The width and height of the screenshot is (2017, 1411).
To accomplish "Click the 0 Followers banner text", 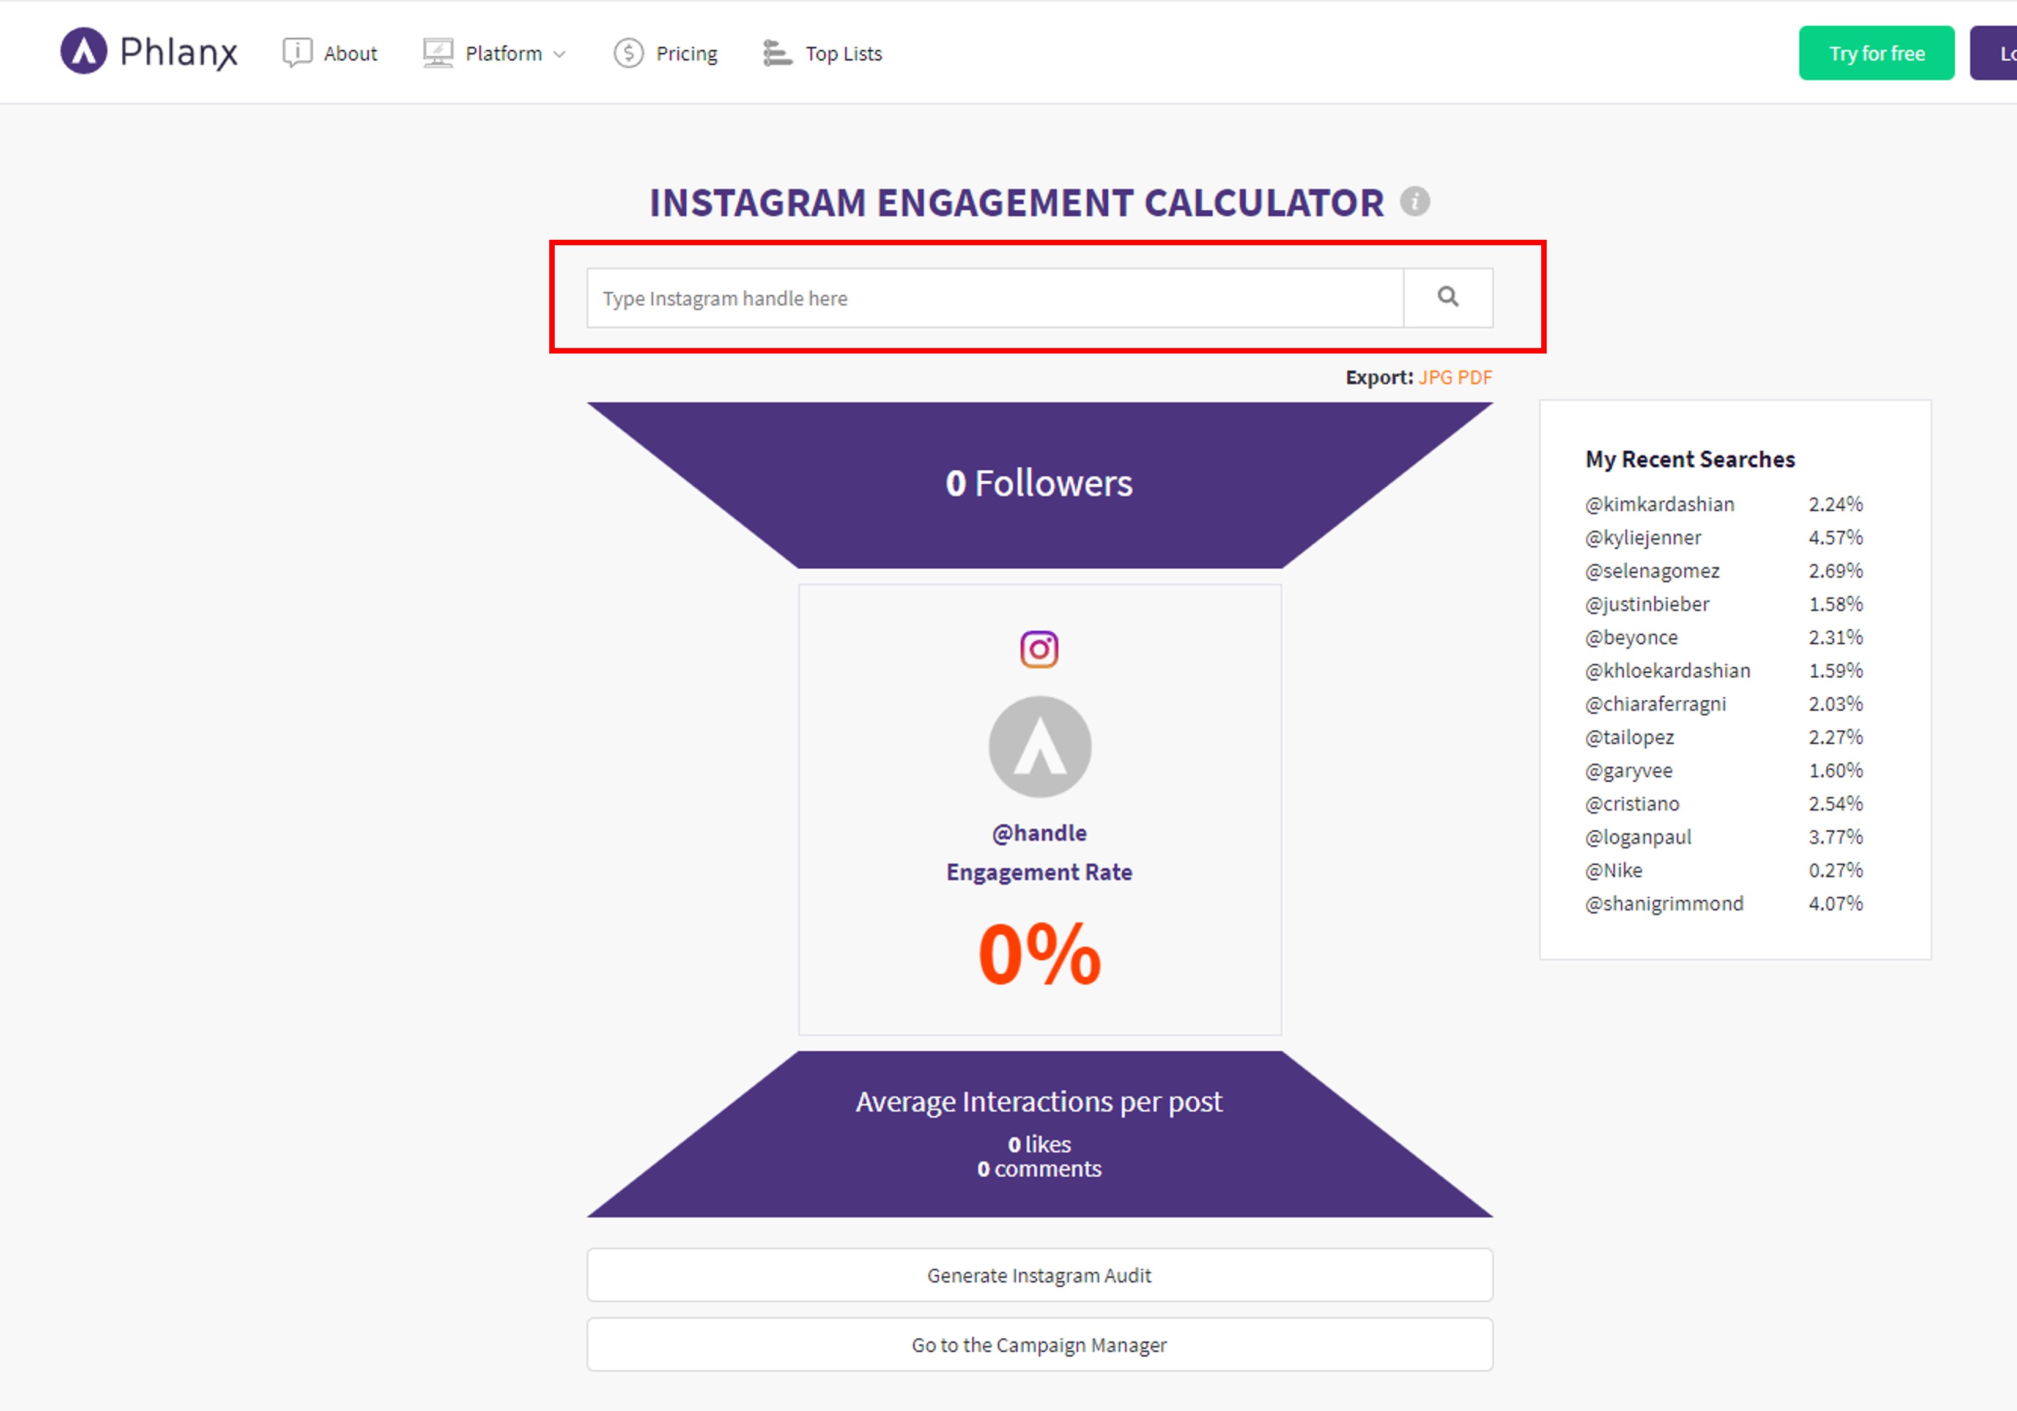I will (1039, 483).
